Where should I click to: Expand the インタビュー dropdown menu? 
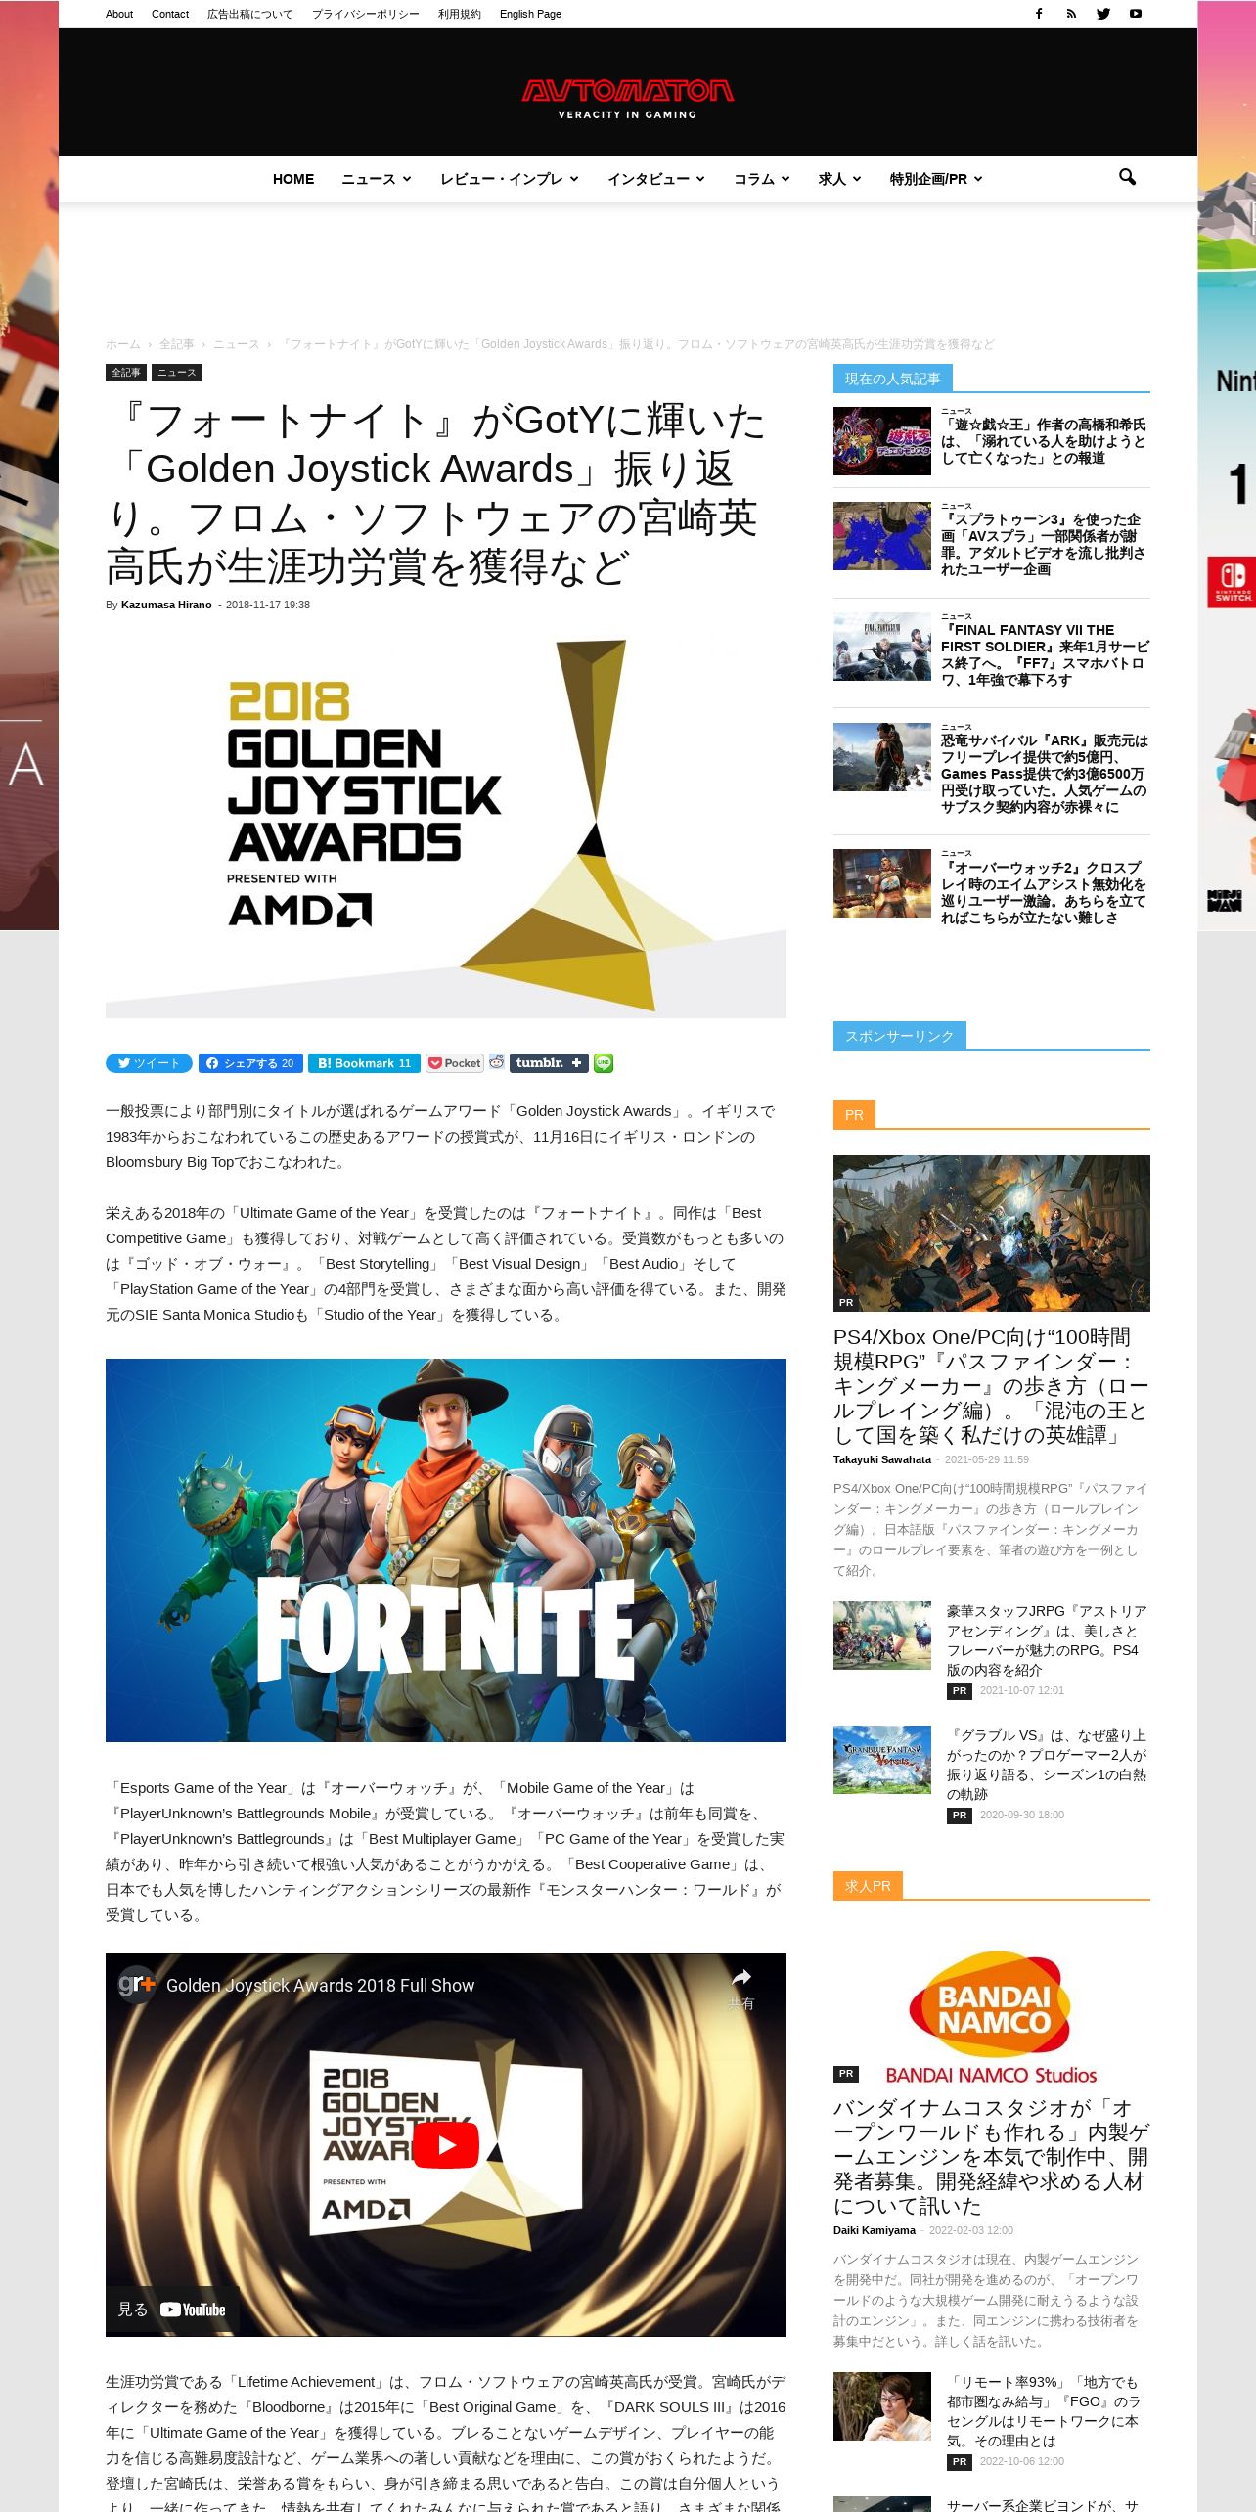pyautogui.click(x=656, y=179)
